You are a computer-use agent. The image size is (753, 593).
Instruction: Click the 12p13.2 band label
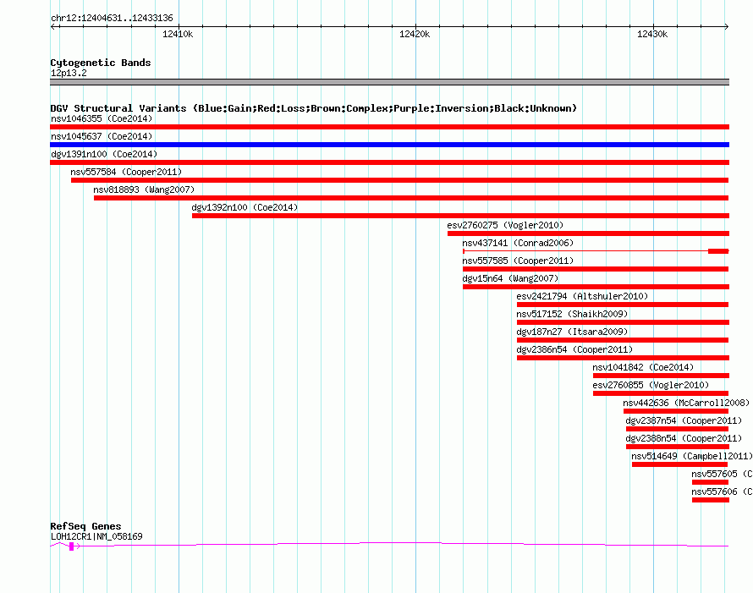pyautogui.click(x=69, y=73)
